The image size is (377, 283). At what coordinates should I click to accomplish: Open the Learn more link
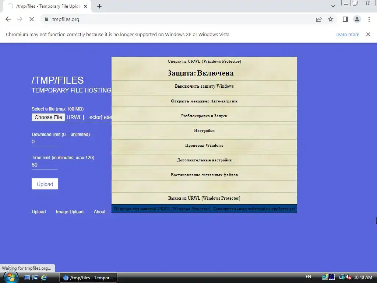[x=347, y=34]
